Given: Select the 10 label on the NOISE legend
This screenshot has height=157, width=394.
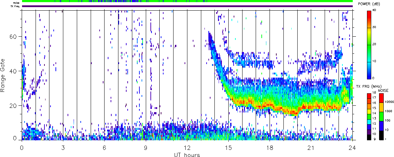Looking at the screenshot, I should [x=387, y=130].
